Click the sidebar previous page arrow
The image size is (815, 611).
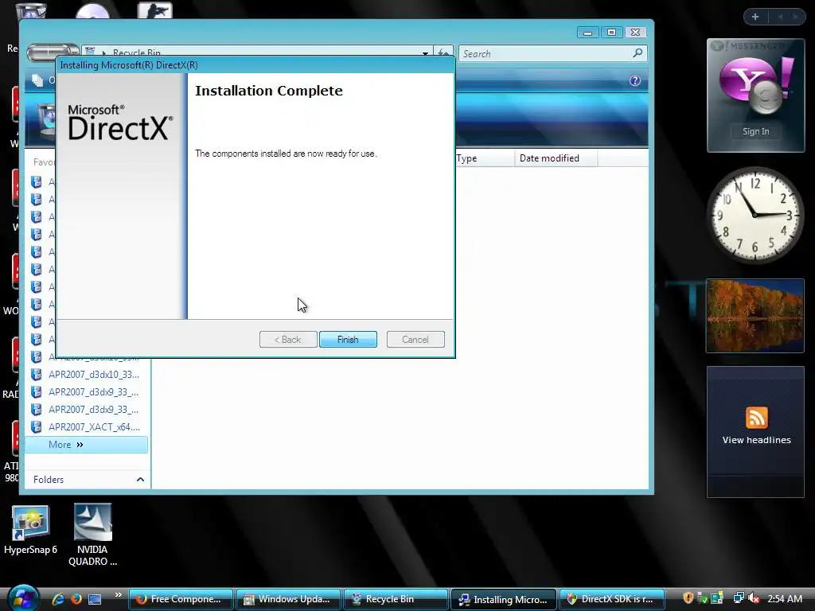(x=780, y=17)
